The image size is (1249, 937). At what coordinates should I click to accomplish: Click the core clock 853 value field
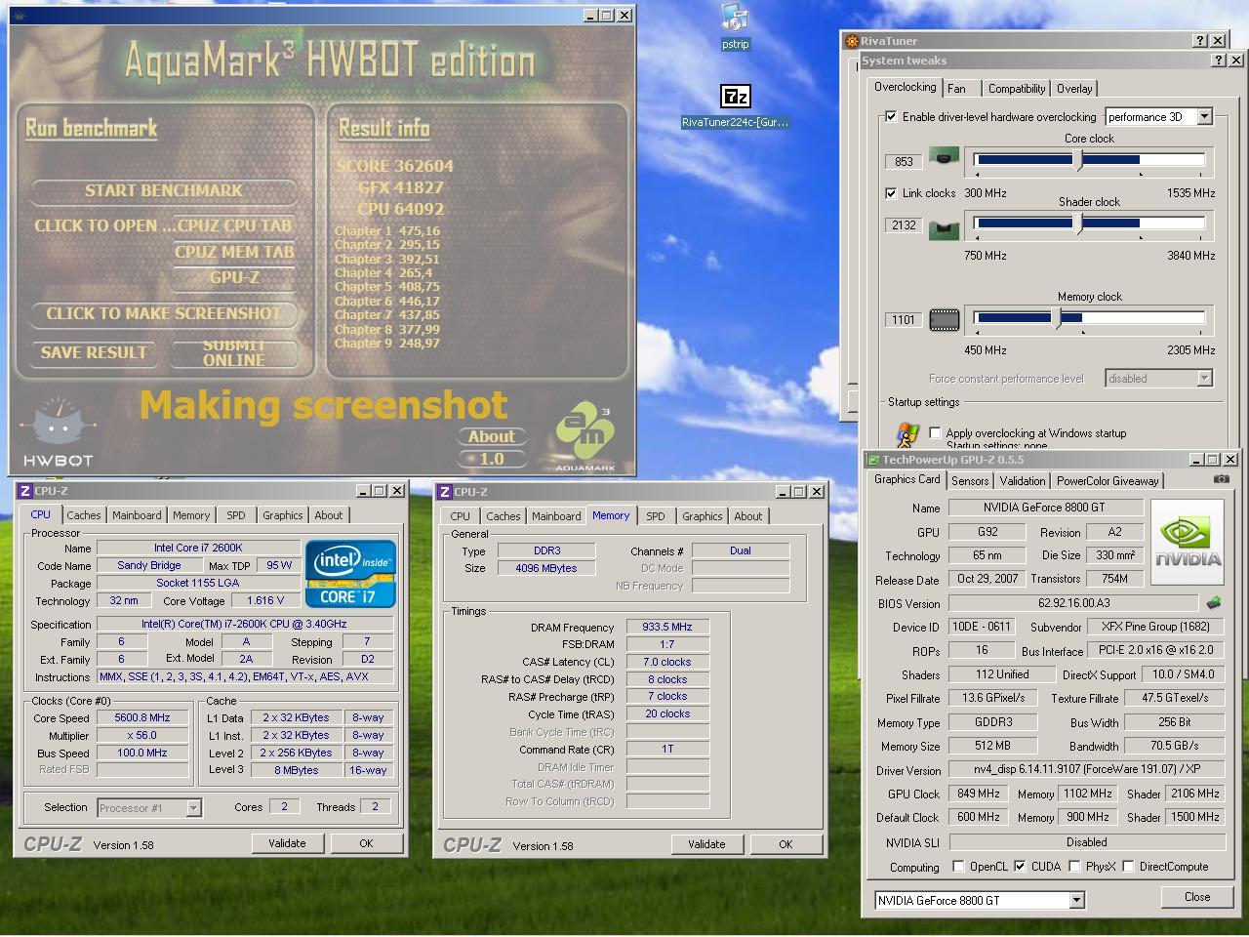tap(904, 162)
